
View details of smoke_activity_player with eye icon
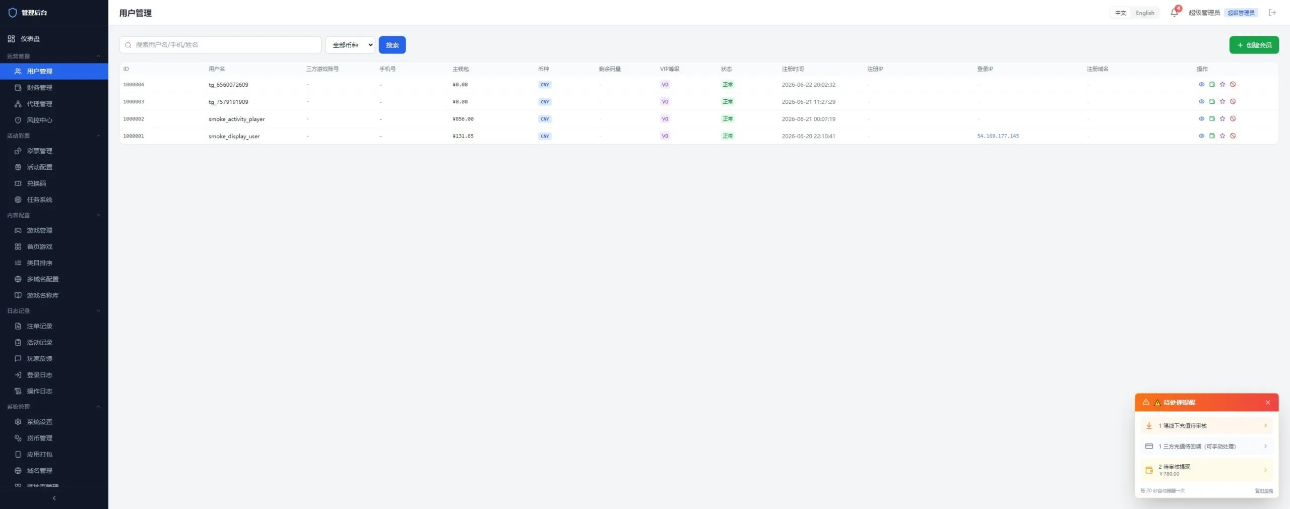coord(1201,118)
